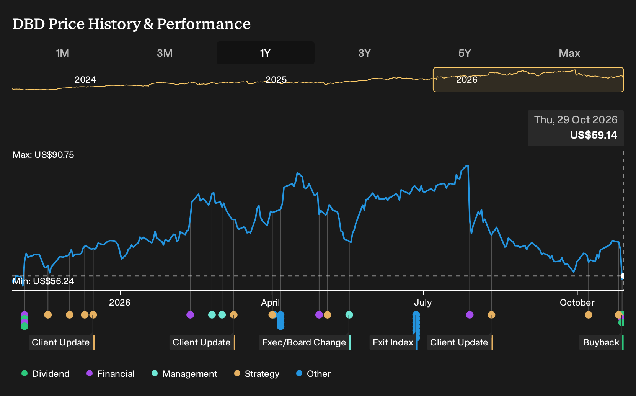Viewport: 636px width, 396px height.
Task: Select purple Financial dot between April and July
Action: pos(319,315)
